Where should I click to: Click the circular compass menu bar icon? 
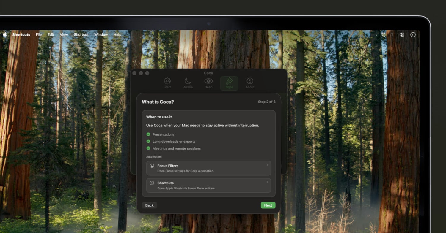[x=413, y=35]
